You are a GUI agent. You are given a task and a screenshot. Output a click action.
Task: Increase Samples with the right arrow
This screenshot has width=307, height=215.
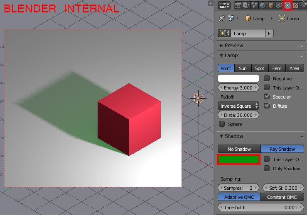tap(256, 188)
